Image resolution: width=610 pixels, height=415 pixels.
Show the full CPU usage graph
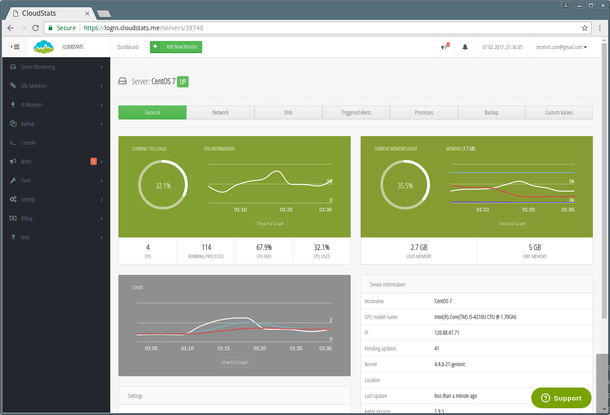270,223
